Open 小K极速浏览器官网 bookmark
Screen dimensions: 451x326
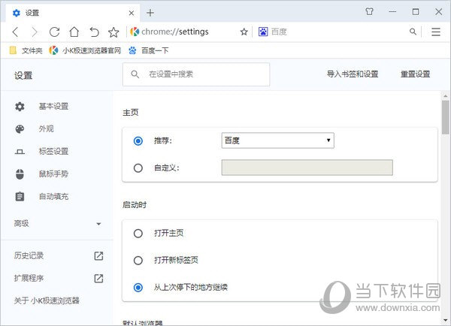[85, 50]
